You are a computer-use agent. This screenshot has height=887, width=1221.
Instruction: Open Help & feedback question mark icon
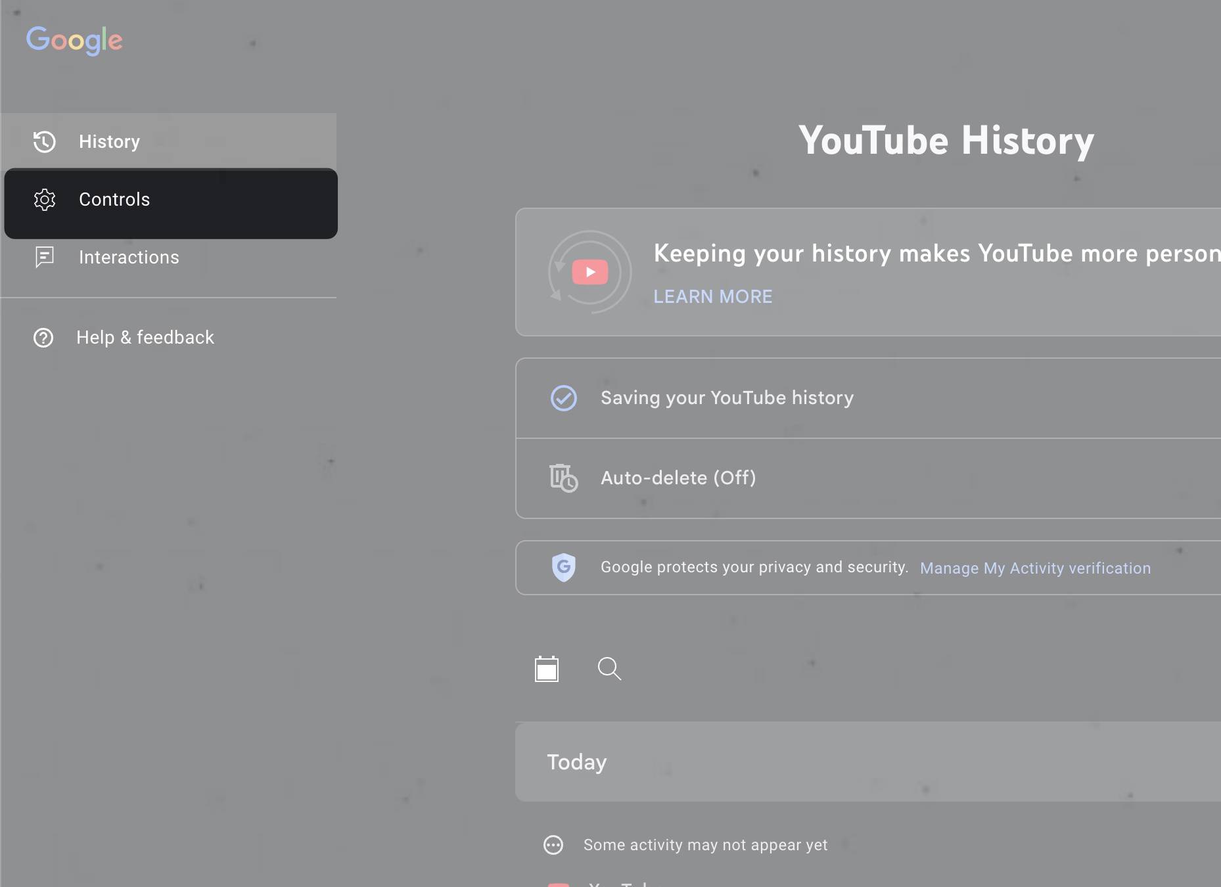tap(43, 338)
